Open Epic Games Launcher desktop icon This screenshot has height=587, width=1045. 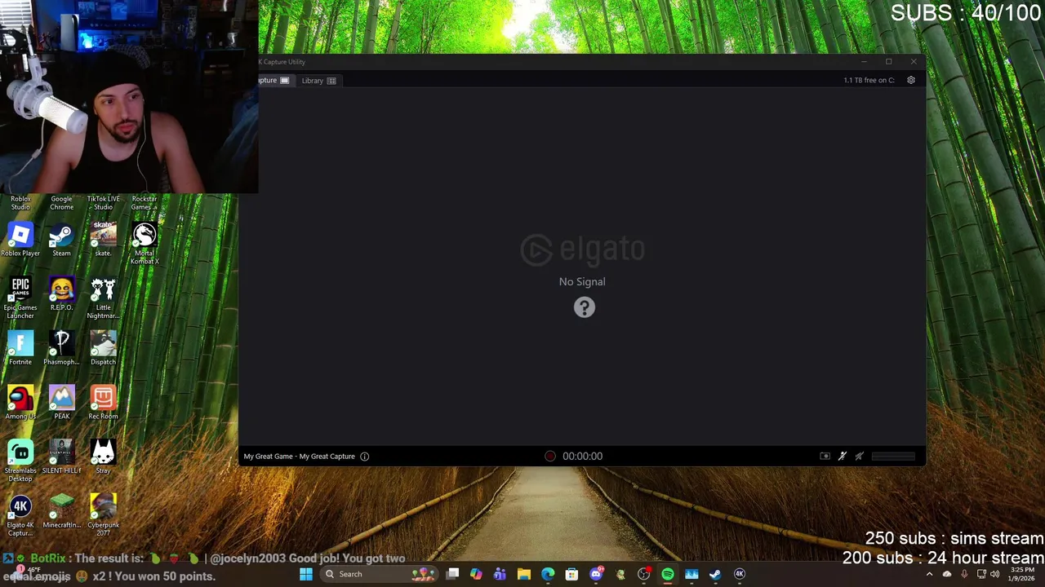[20, 298]
